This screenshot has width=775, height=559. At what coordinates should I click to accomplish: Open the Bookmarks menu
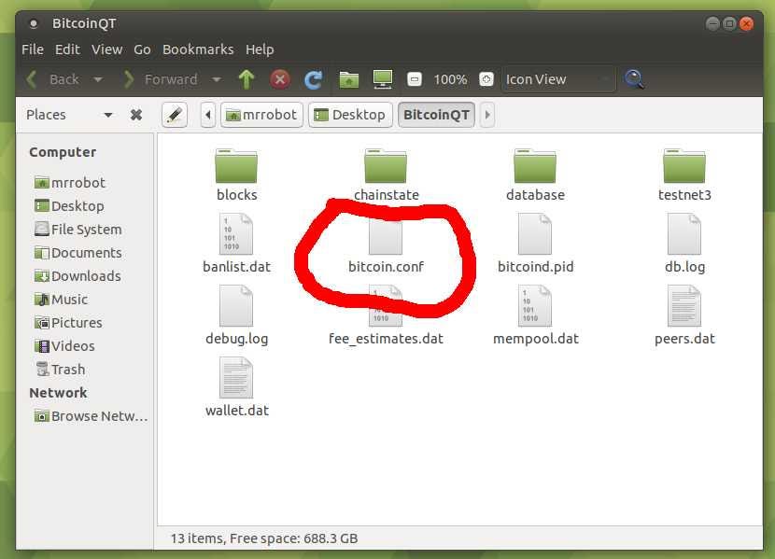click(x=198, y=49)
